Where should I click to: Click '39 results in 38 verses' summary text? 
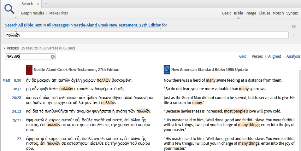(x=48, y=48)
